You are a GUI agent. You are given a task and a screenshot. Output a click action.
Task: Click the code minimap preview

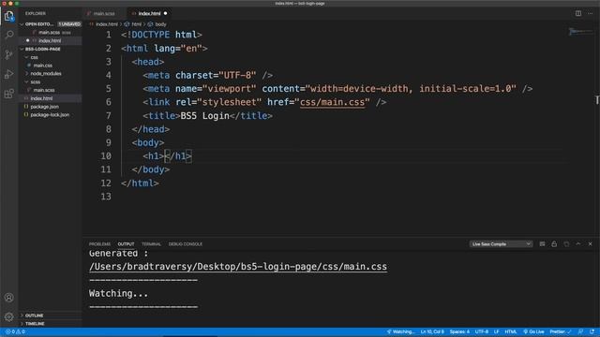580,31
